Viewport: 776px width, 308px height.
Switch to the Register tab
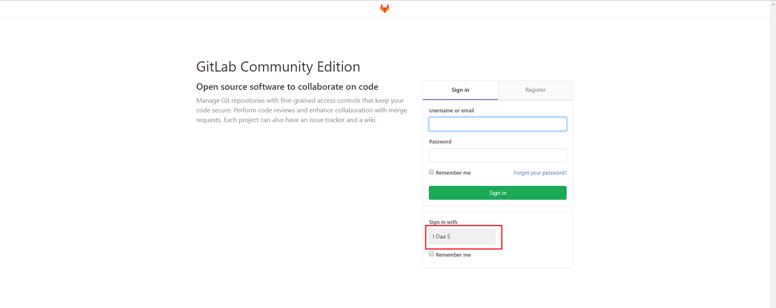coord(535,90)
